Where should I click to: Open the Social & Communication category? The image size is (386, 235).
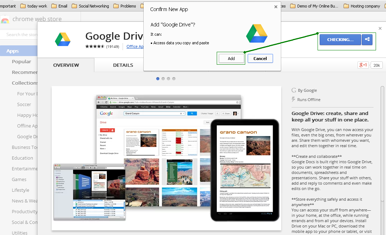(25, 222)
